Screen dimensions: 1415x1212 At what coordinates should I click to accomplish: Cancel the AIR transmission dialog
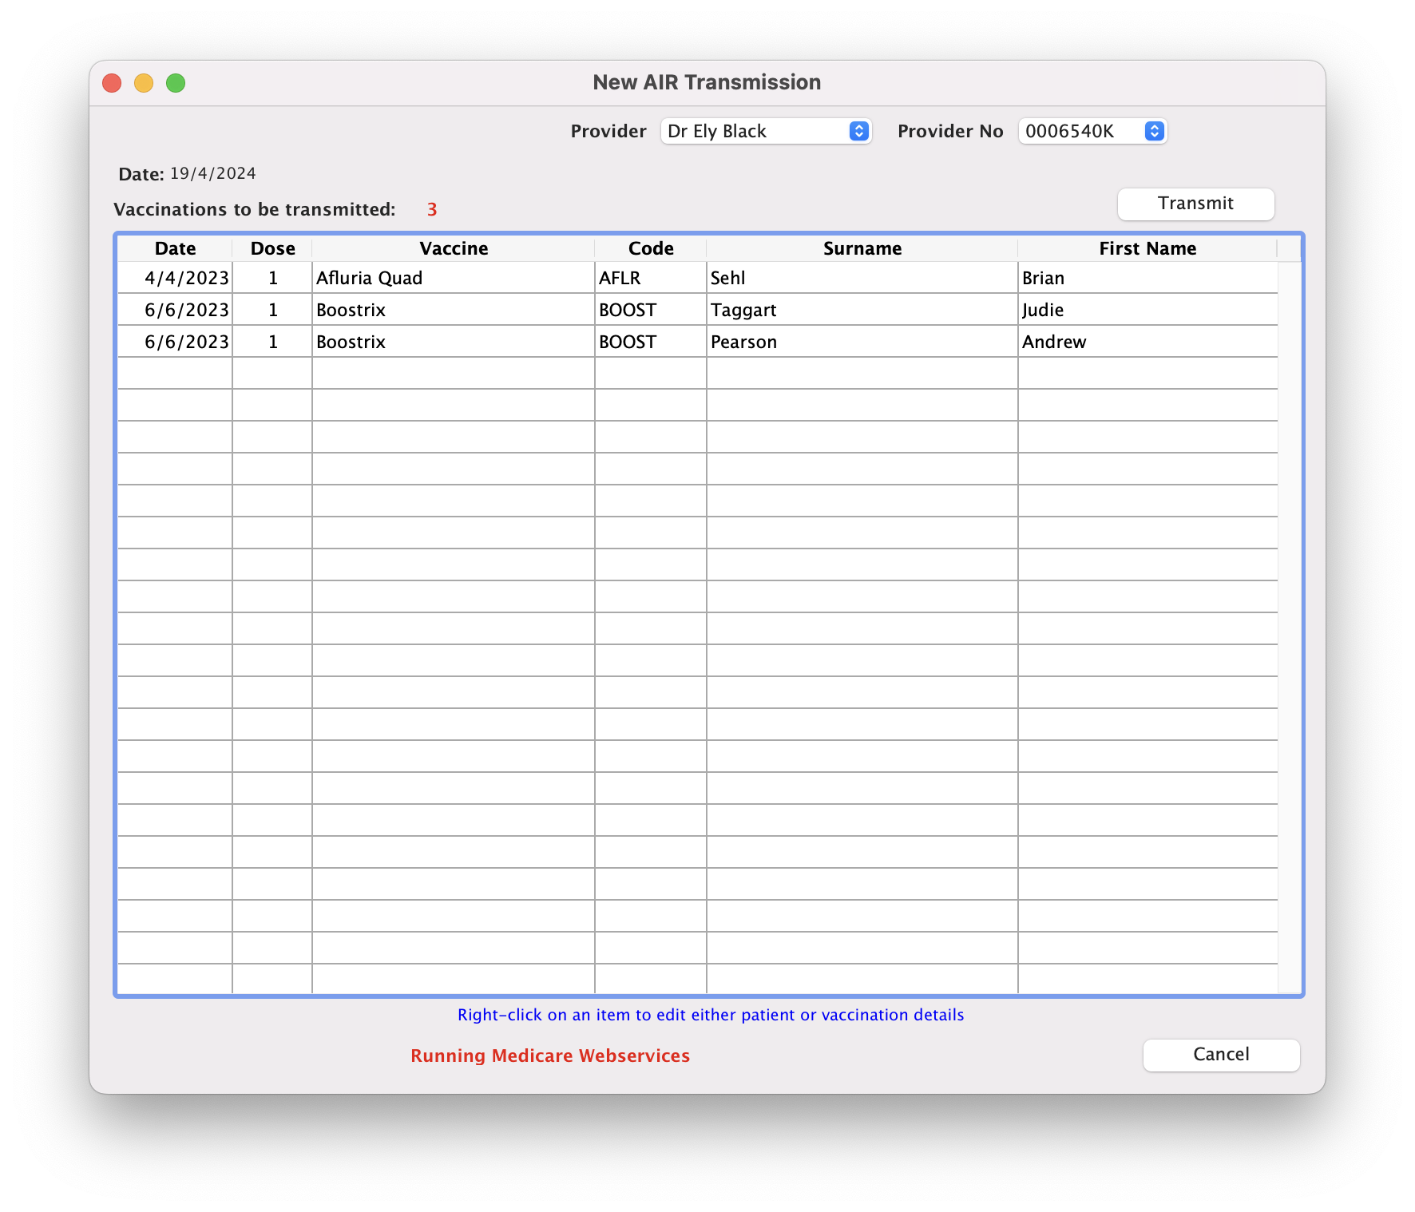click(x=1221, y=1055)
